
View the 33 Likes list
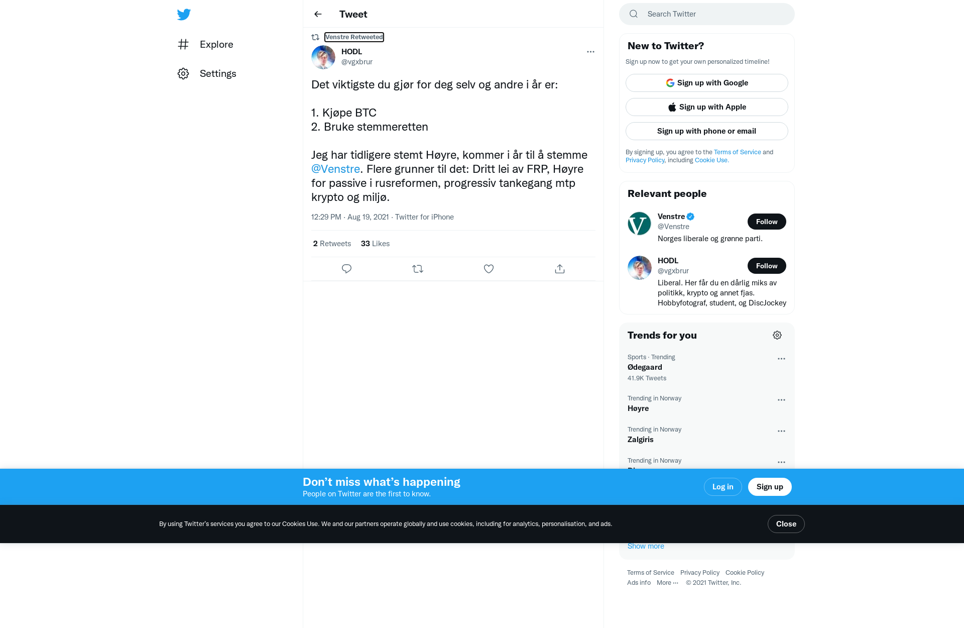click(375, 244)
